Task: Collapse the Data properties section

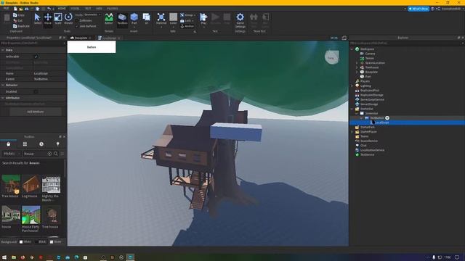Action: 3,50
